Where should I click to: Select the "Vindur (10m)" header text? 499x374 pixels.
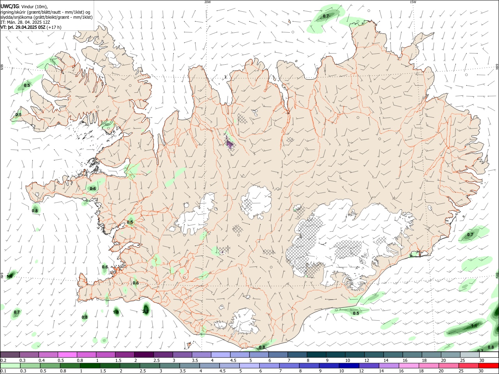tap(34, 6)
